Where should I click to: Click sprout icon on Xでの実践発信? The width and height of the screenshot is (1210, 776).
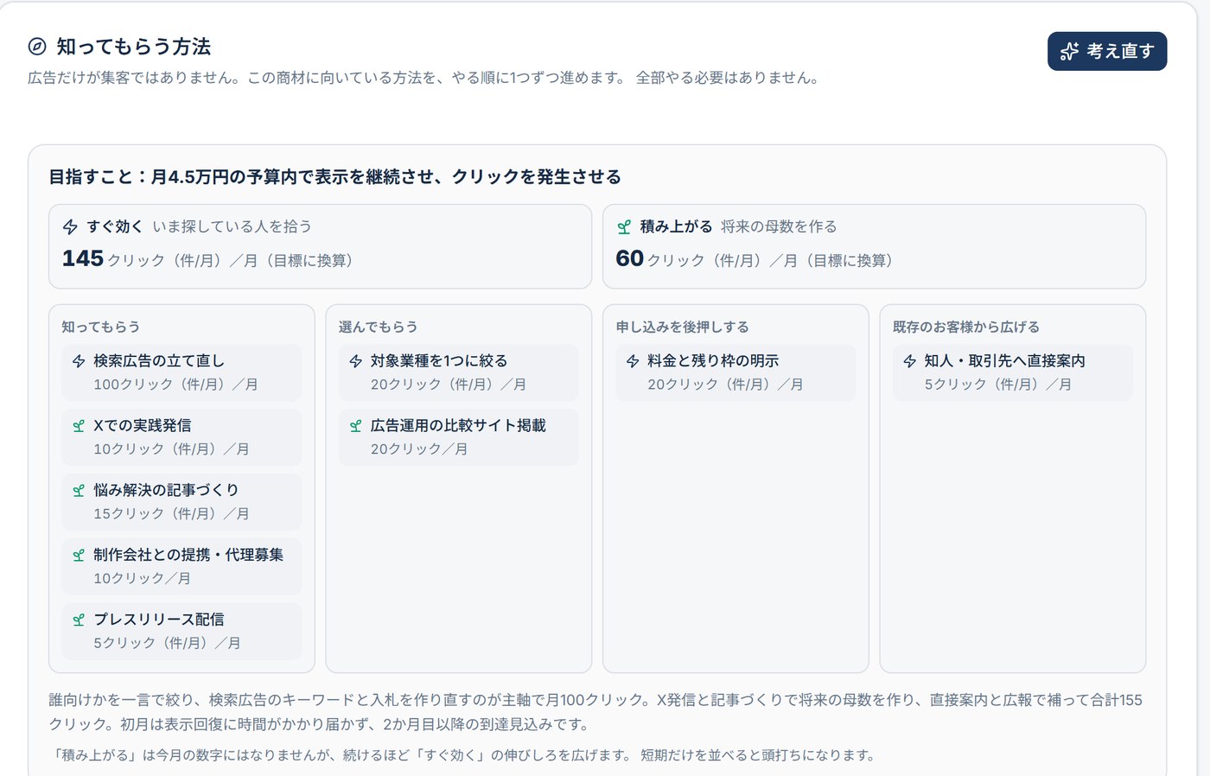pos(79,426)
